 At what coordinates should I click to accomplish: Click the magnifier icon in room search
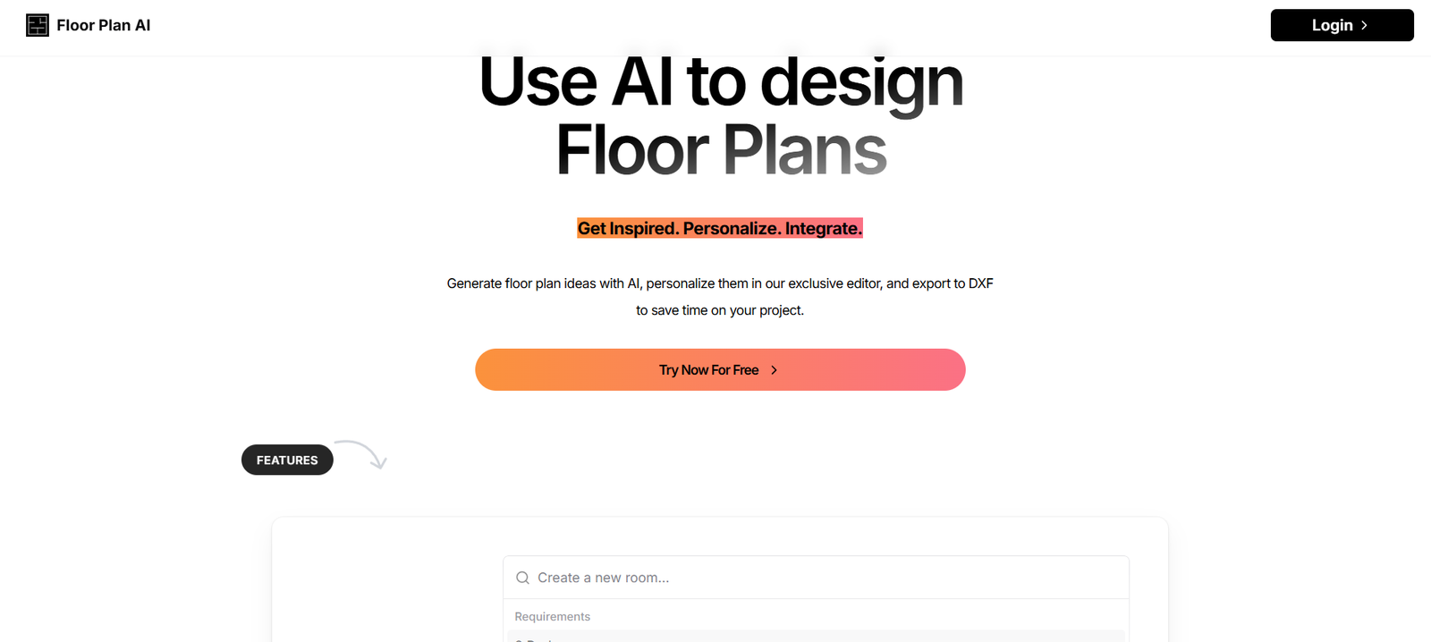point(523,579)
